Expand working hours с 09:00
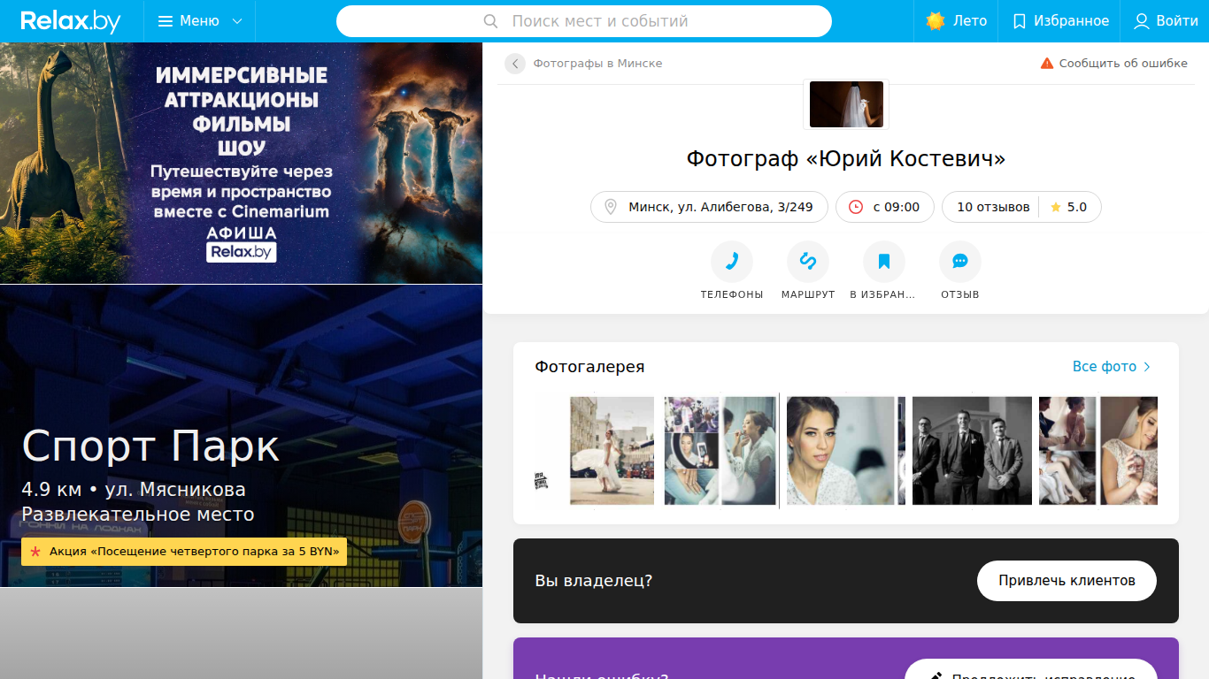 point(885,207)
